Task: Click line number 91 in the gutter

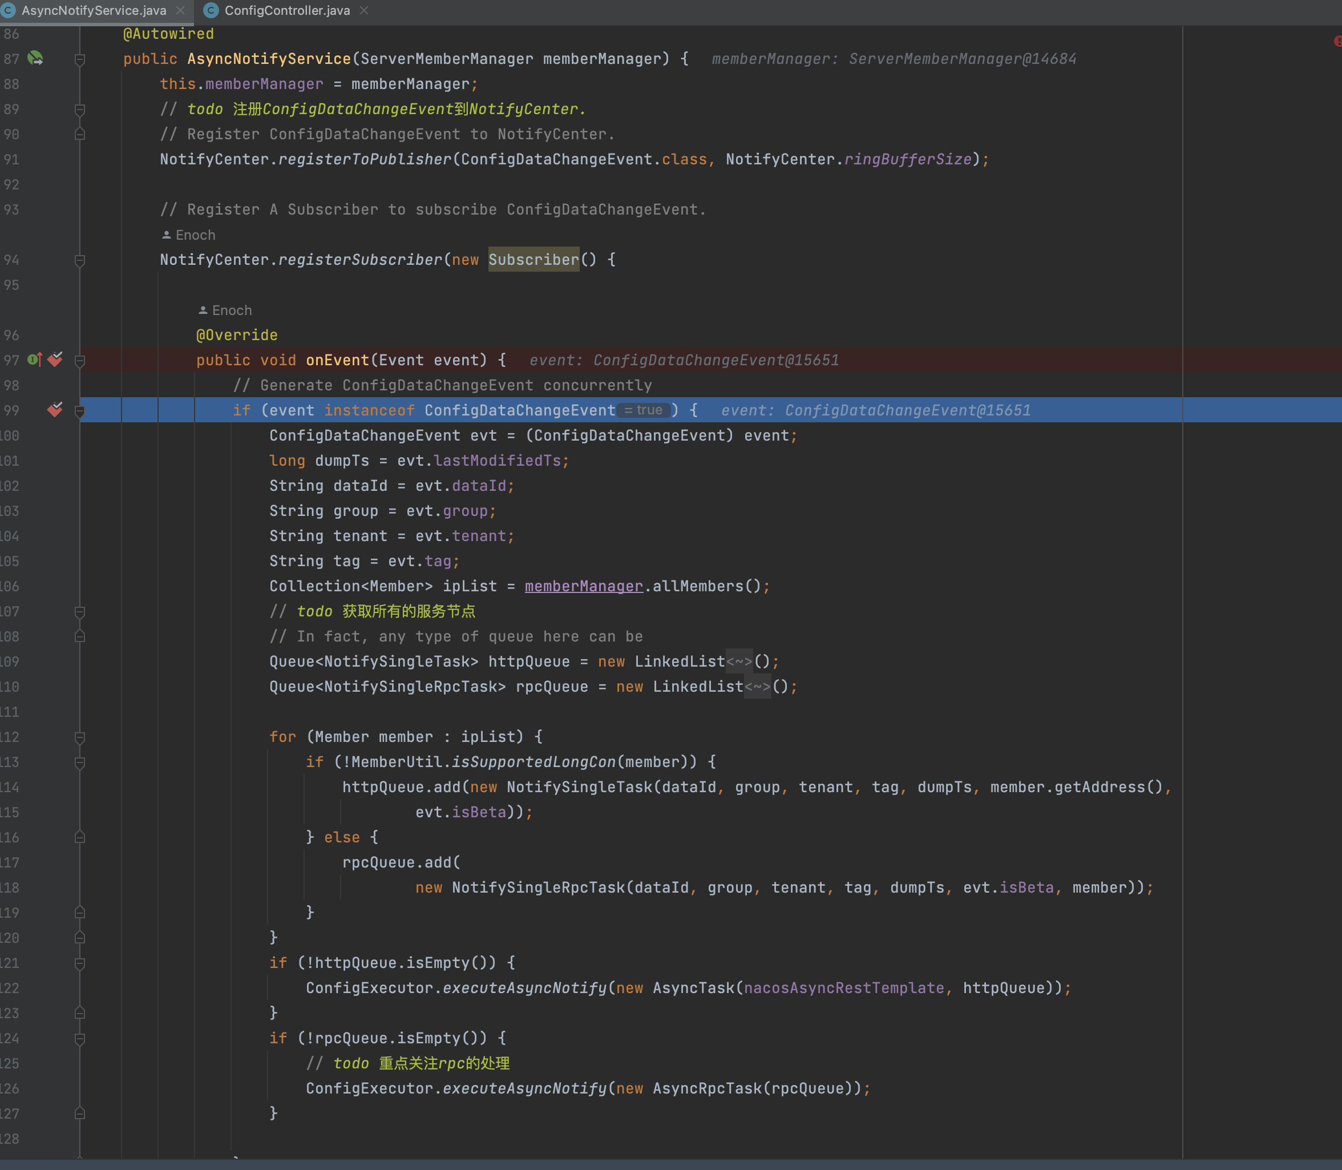Action: pos(10,159)
